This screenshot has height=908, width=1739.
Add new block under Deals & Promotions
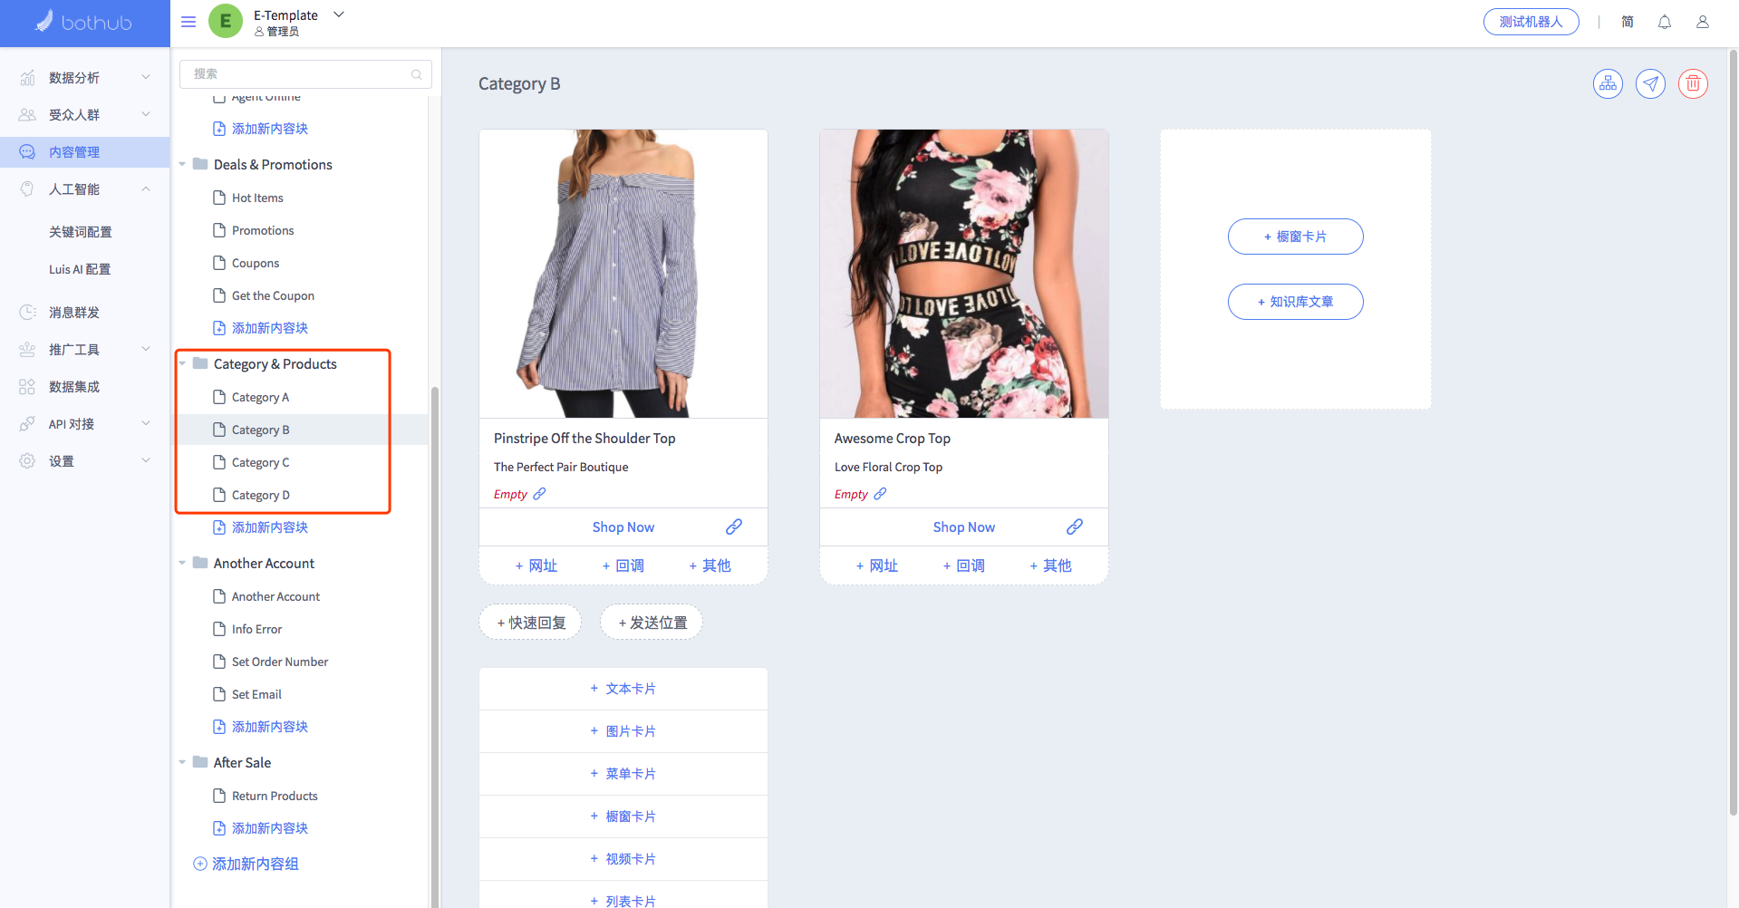[260, 328]
